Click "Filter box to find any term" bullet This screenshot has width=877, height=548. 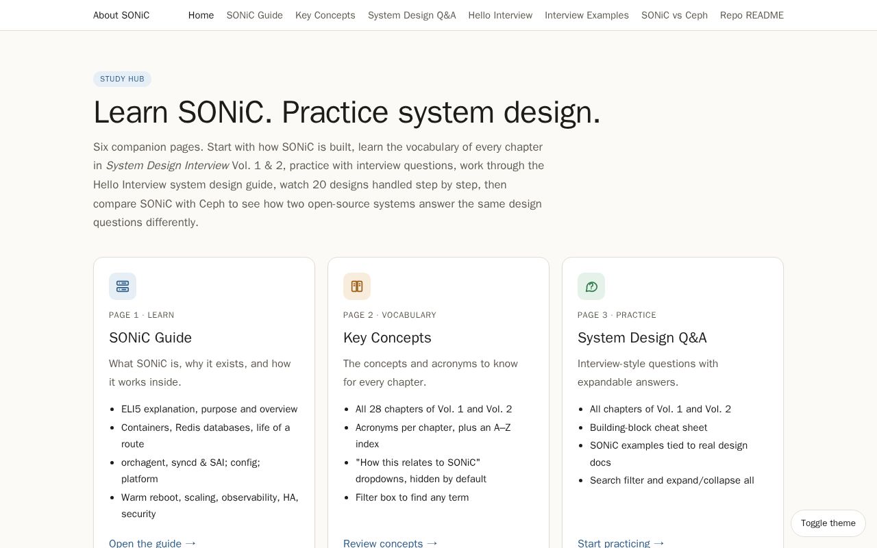(412, 497)
